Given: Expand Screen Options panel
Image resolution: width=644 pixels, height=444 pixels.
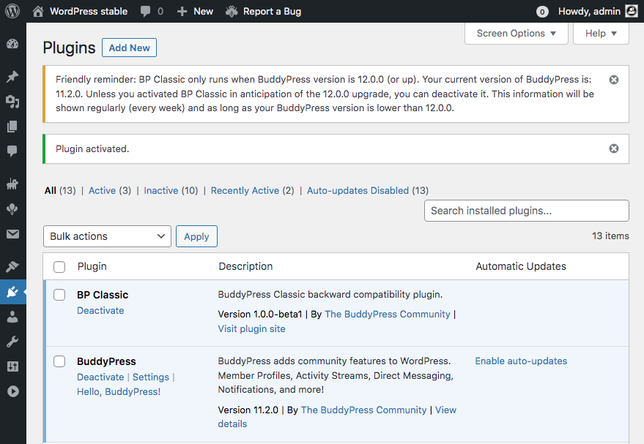Looking at the screenshot, I should click(517, 33).
